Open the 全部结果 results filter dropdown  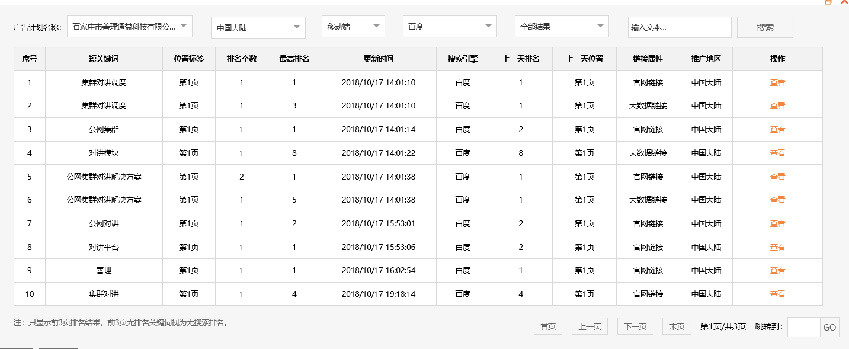561,26
